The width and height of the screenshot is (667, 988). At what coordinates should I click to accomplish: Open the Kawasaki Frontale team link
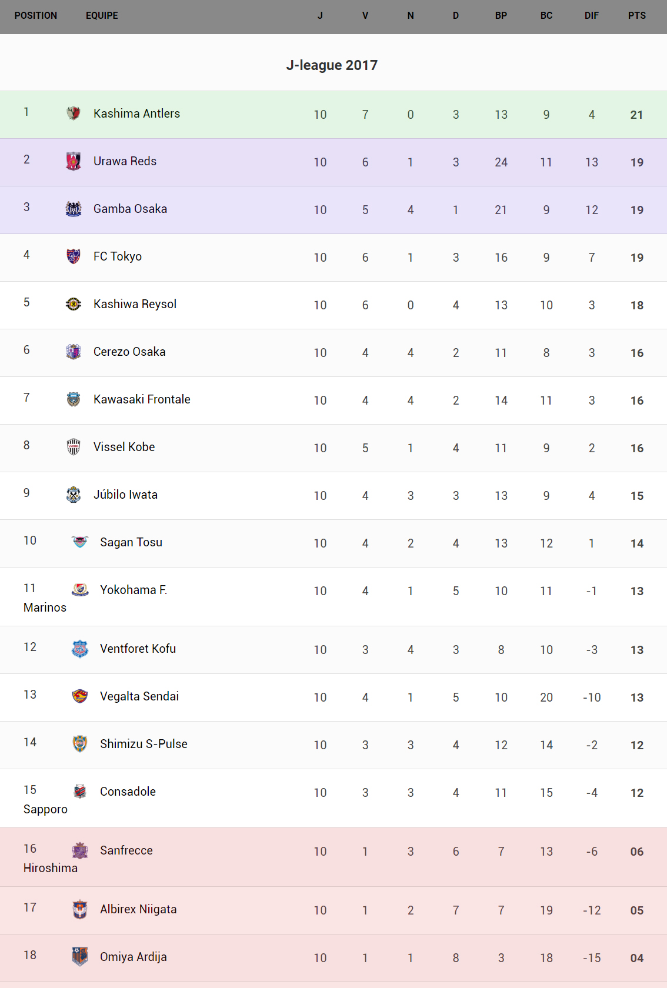pos(142,399)
